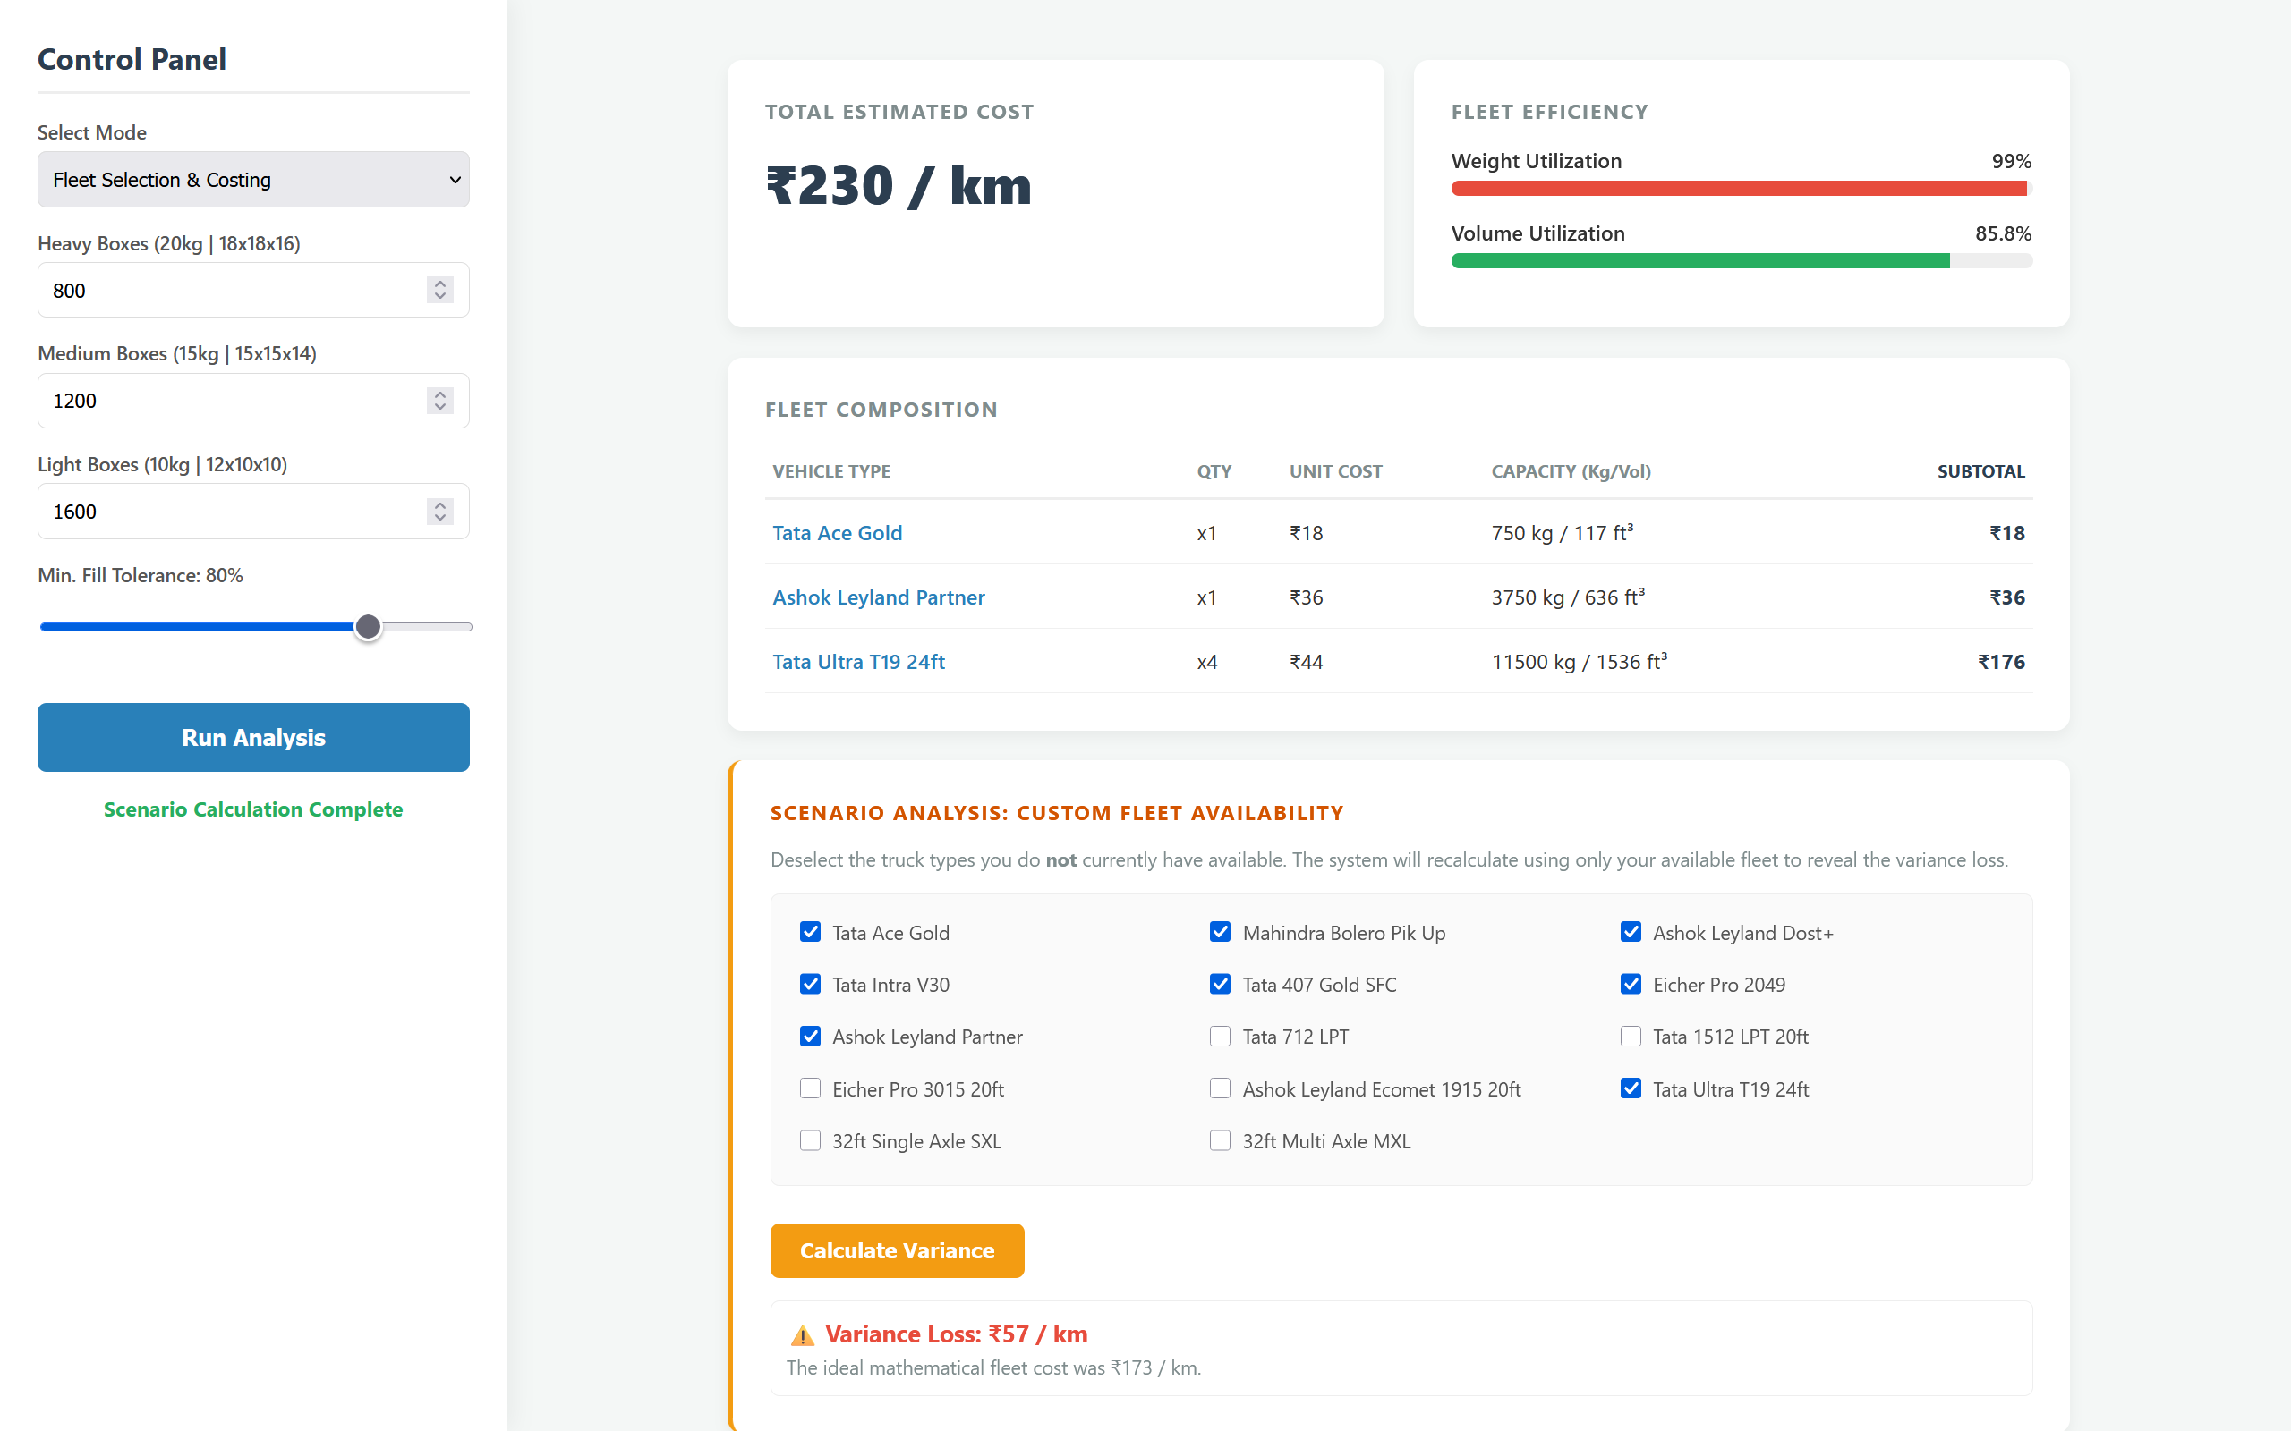
Task: Deselect the Tata Ultra T19 24ft checkbox
Action: click(x=1631, y=1088)
